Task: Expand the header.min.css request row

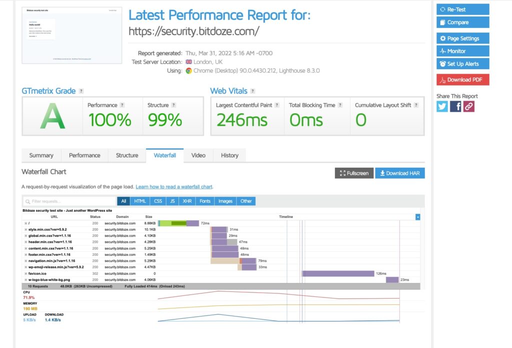Action: [x=26, y=242]
